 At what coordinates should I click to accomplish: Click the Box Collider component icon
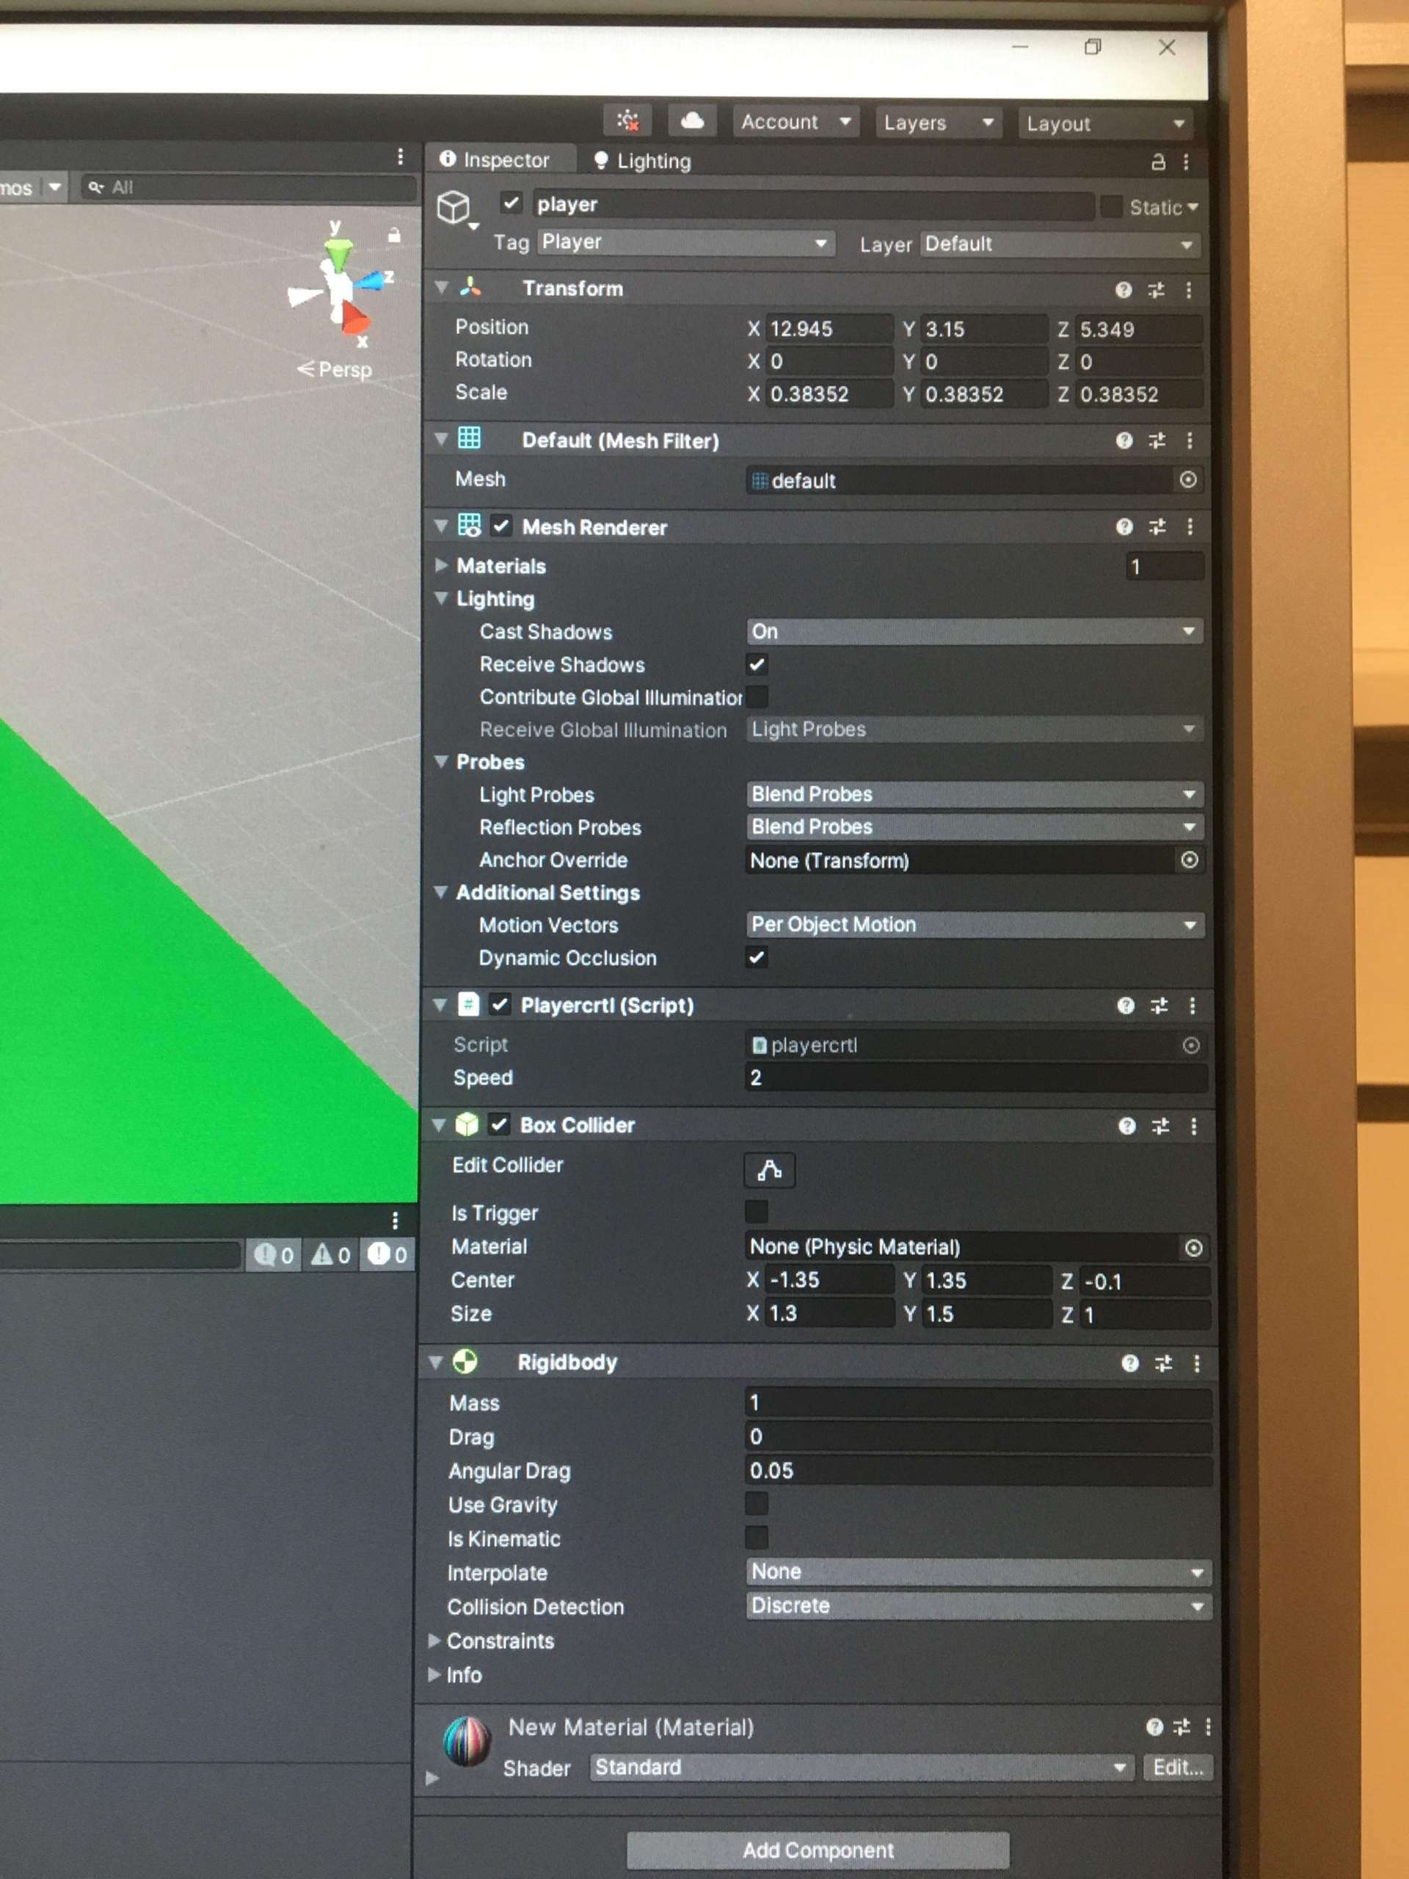(x=465, y=1126)
